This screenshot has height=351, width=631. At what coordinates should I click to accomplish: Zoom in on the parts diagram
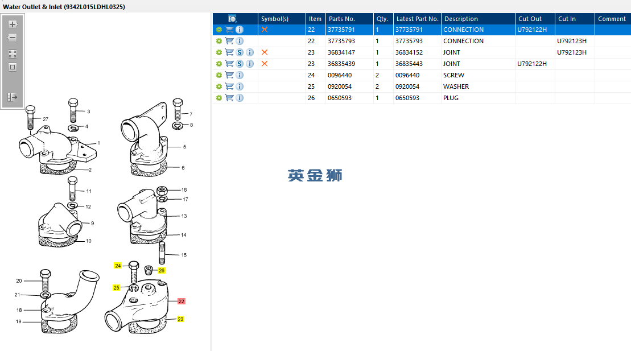13,24
